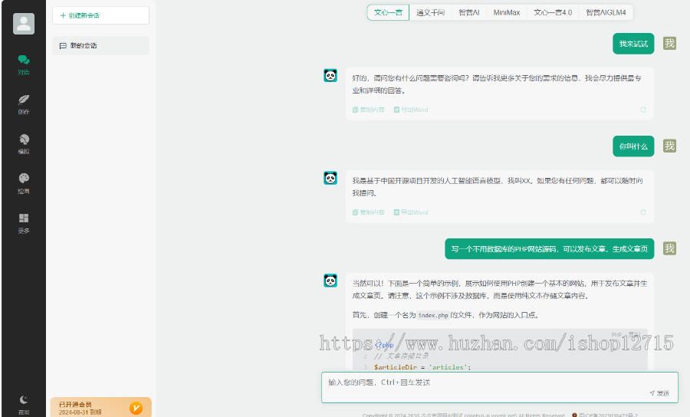This screenshot has height=417, width=690.
Task: Click 我 avatar next to 我来试试
Action: click(669, 43)
